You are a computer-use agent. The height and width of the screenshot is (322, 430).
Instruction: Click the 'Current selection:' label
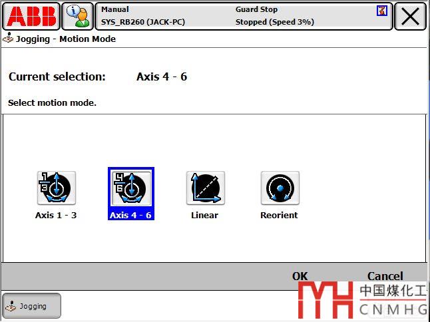[x=57, y=77]
